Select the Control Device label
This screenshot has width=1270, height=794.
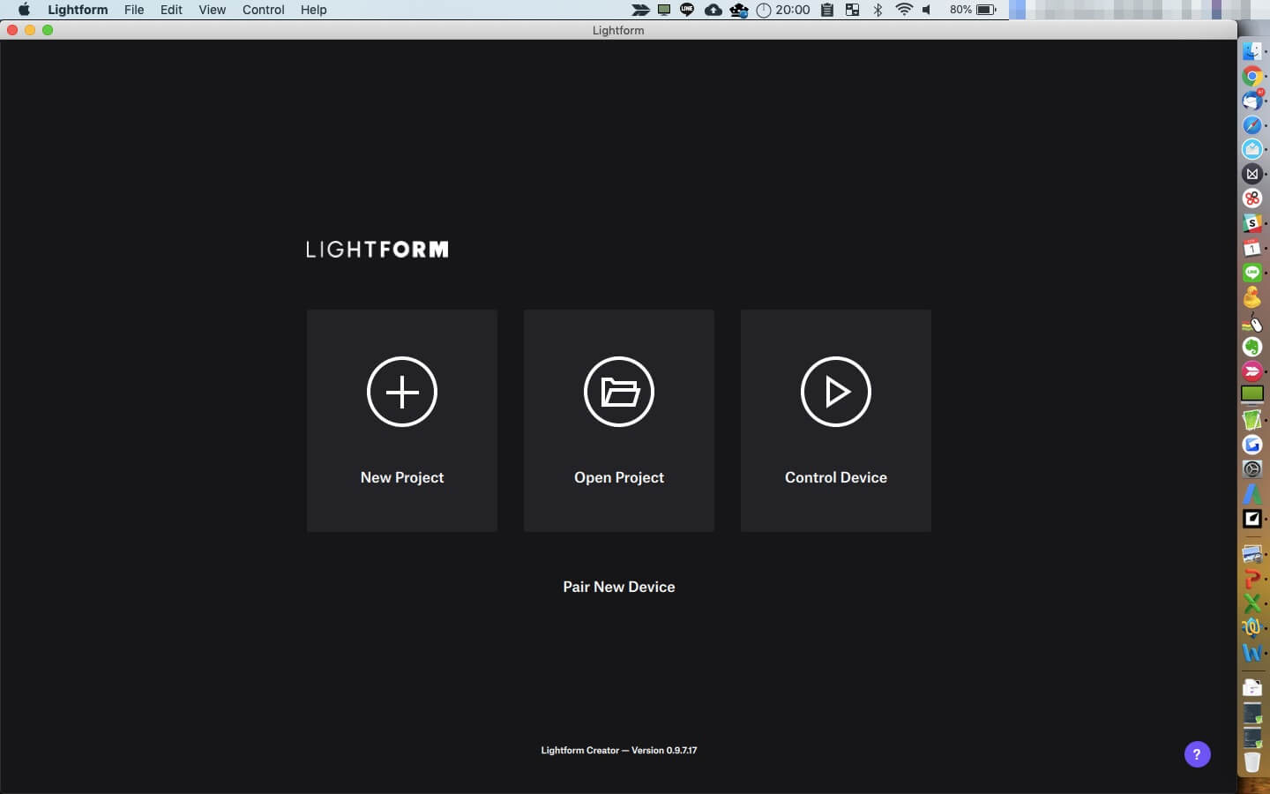tap(836, 477)
